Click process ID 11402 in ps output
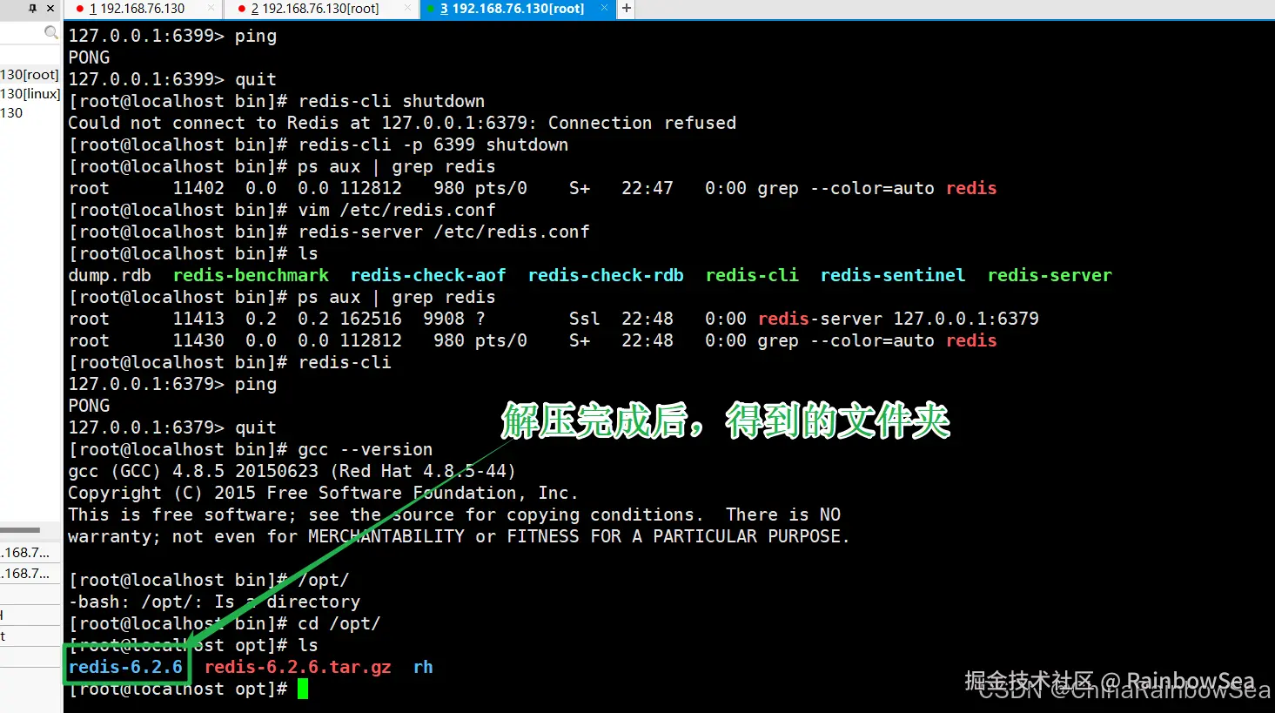The height and width of the screenshot is (713, 1275). point(198,188)
